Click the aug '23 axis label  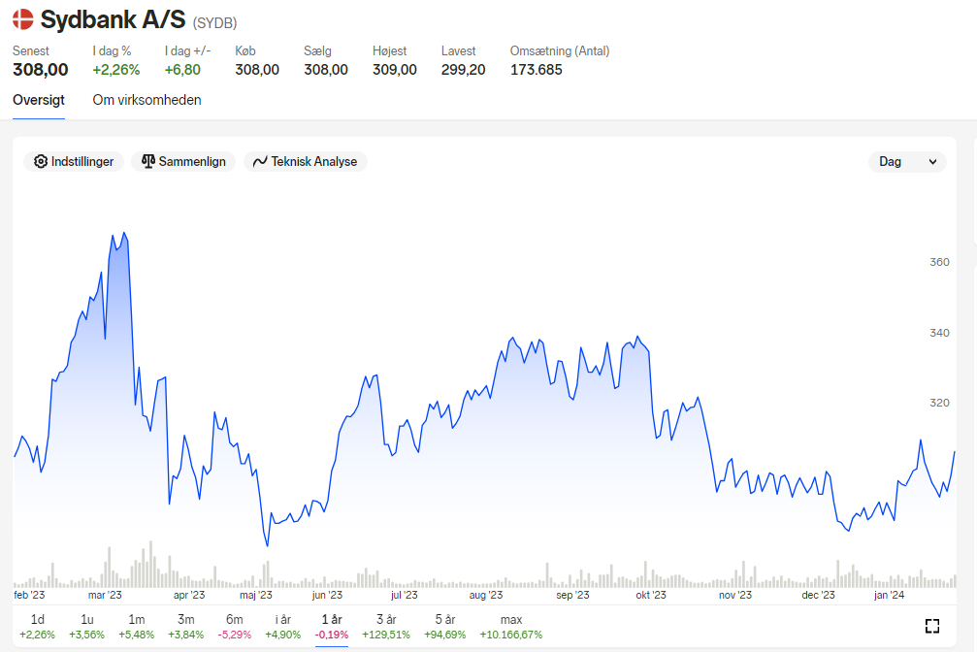(485, 595)
